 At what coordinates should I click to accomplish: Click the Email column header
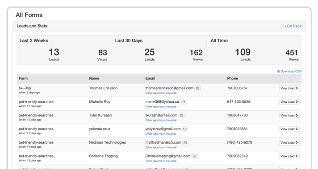pos(150,78)
